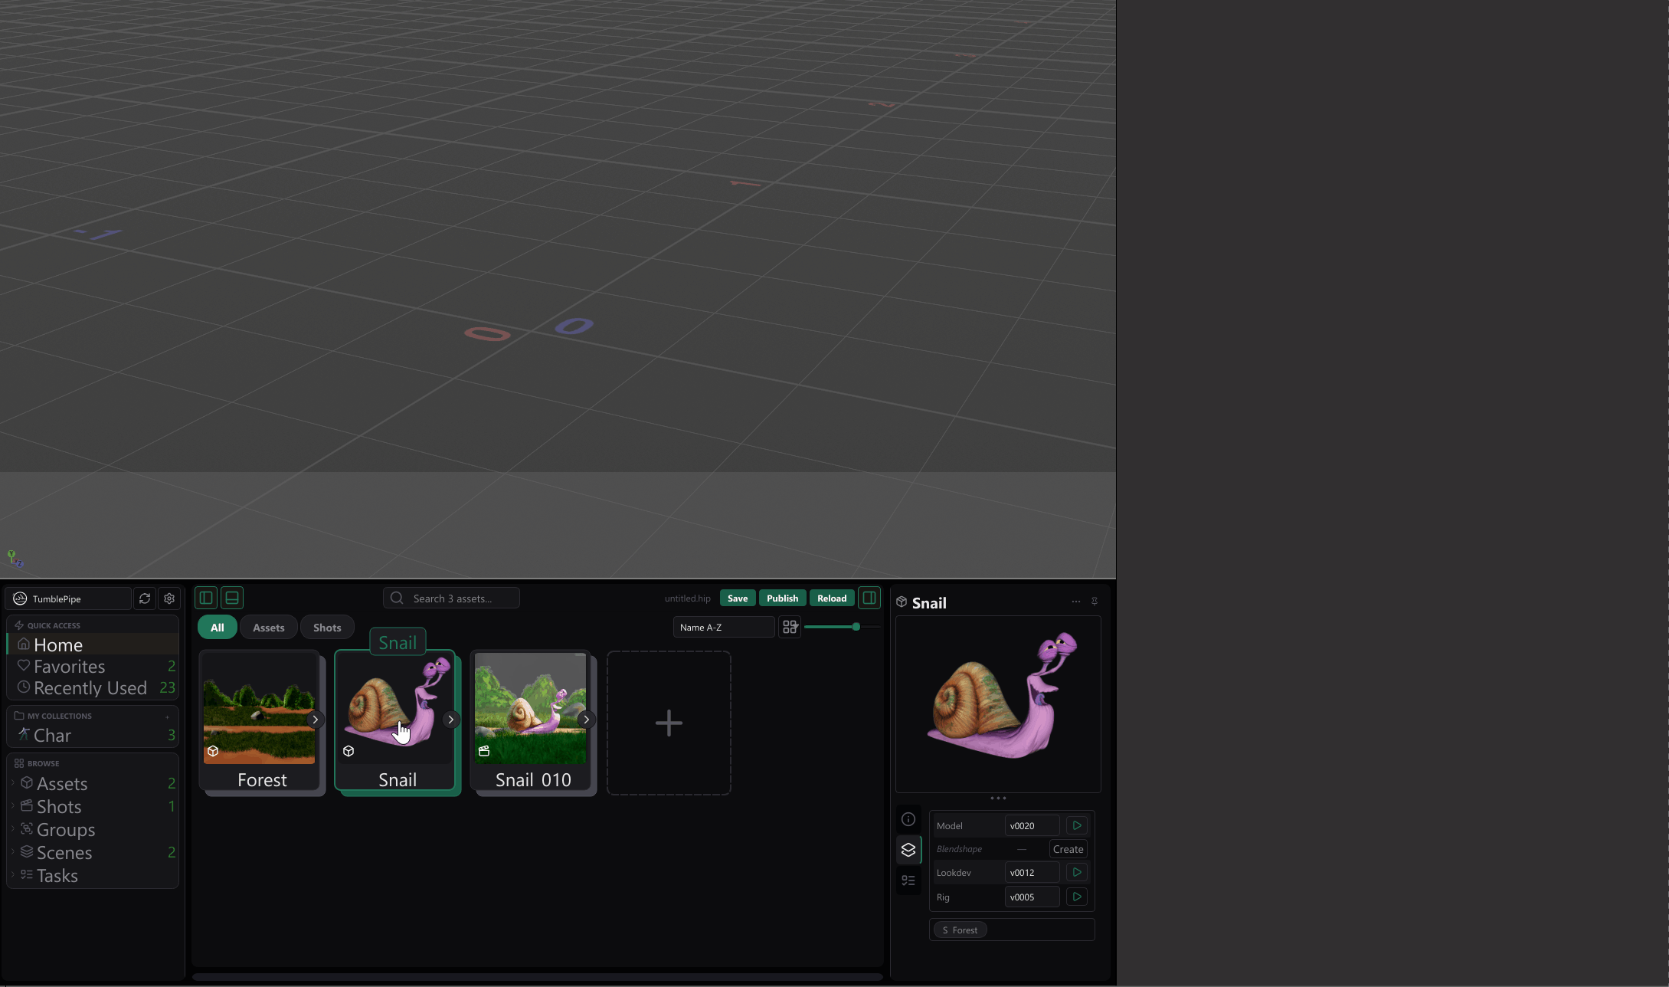Click the add new asset plus card
Image resolution: width=1669 pixels, height=987 pixels.
[669, 723]
